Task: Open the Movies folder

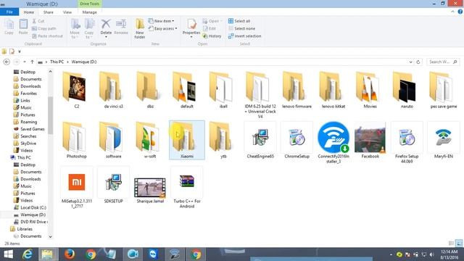Action: point(370,90)
